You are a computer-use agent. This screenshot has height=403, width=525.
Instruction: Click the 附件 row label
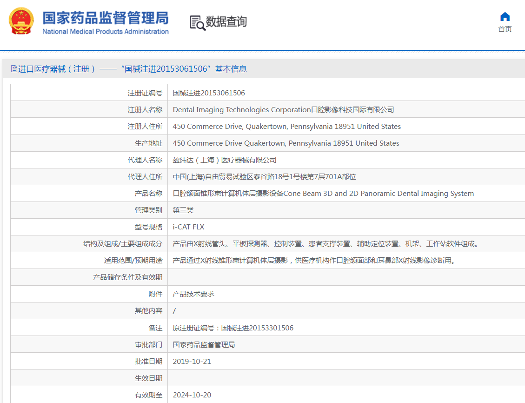coord(155,294)
